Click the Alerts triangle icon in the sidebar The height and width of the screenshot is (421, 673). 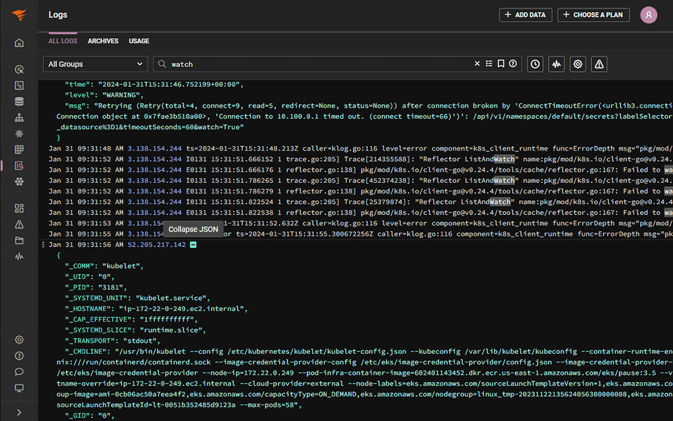point(19,224)
